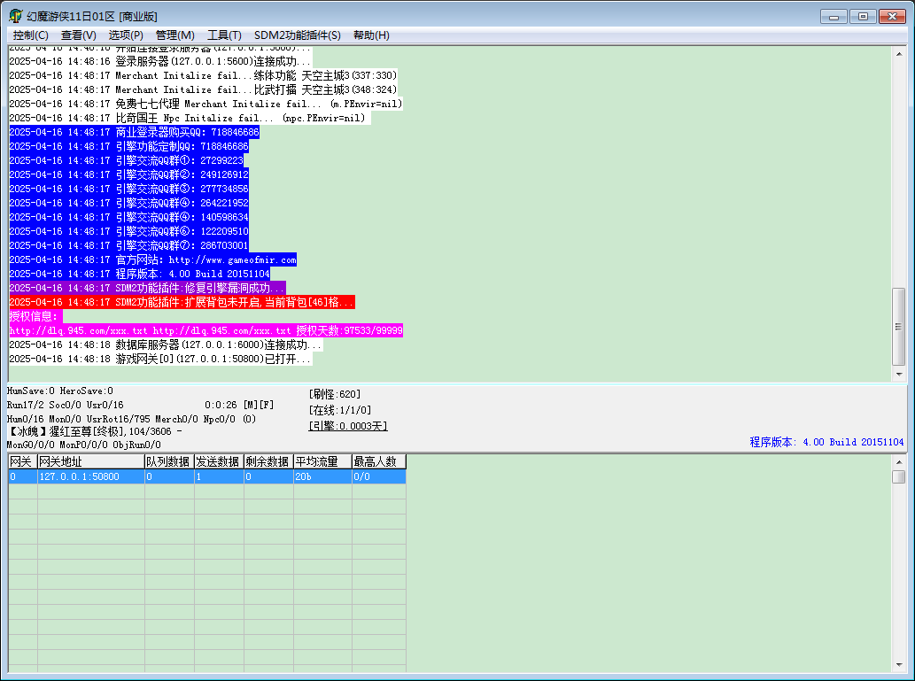The image size is (915, 681).
Task: Click the HumSave:0 HeroSave:0 status text
Action: tap(60, 391)
